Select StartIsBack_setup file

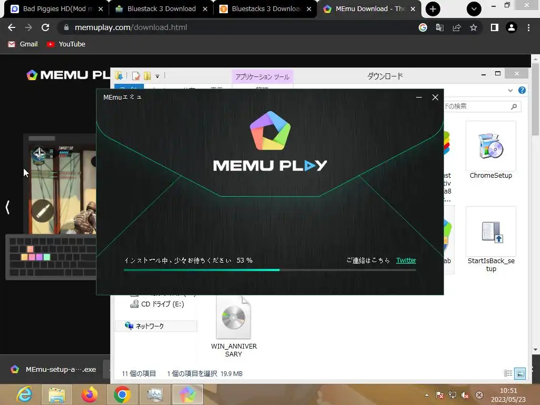491,240
